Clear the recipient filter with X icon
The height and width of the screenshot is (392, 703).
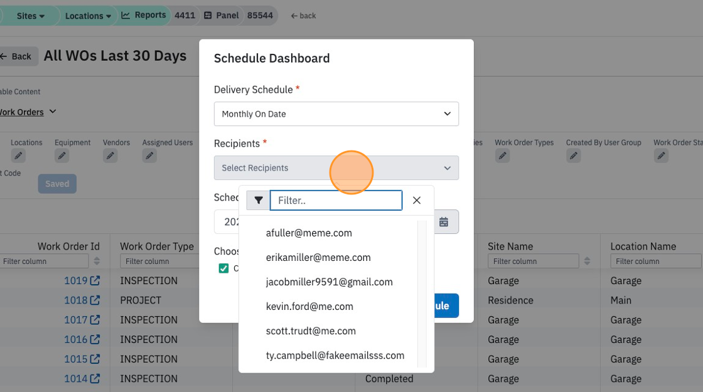tap(417, 200)
